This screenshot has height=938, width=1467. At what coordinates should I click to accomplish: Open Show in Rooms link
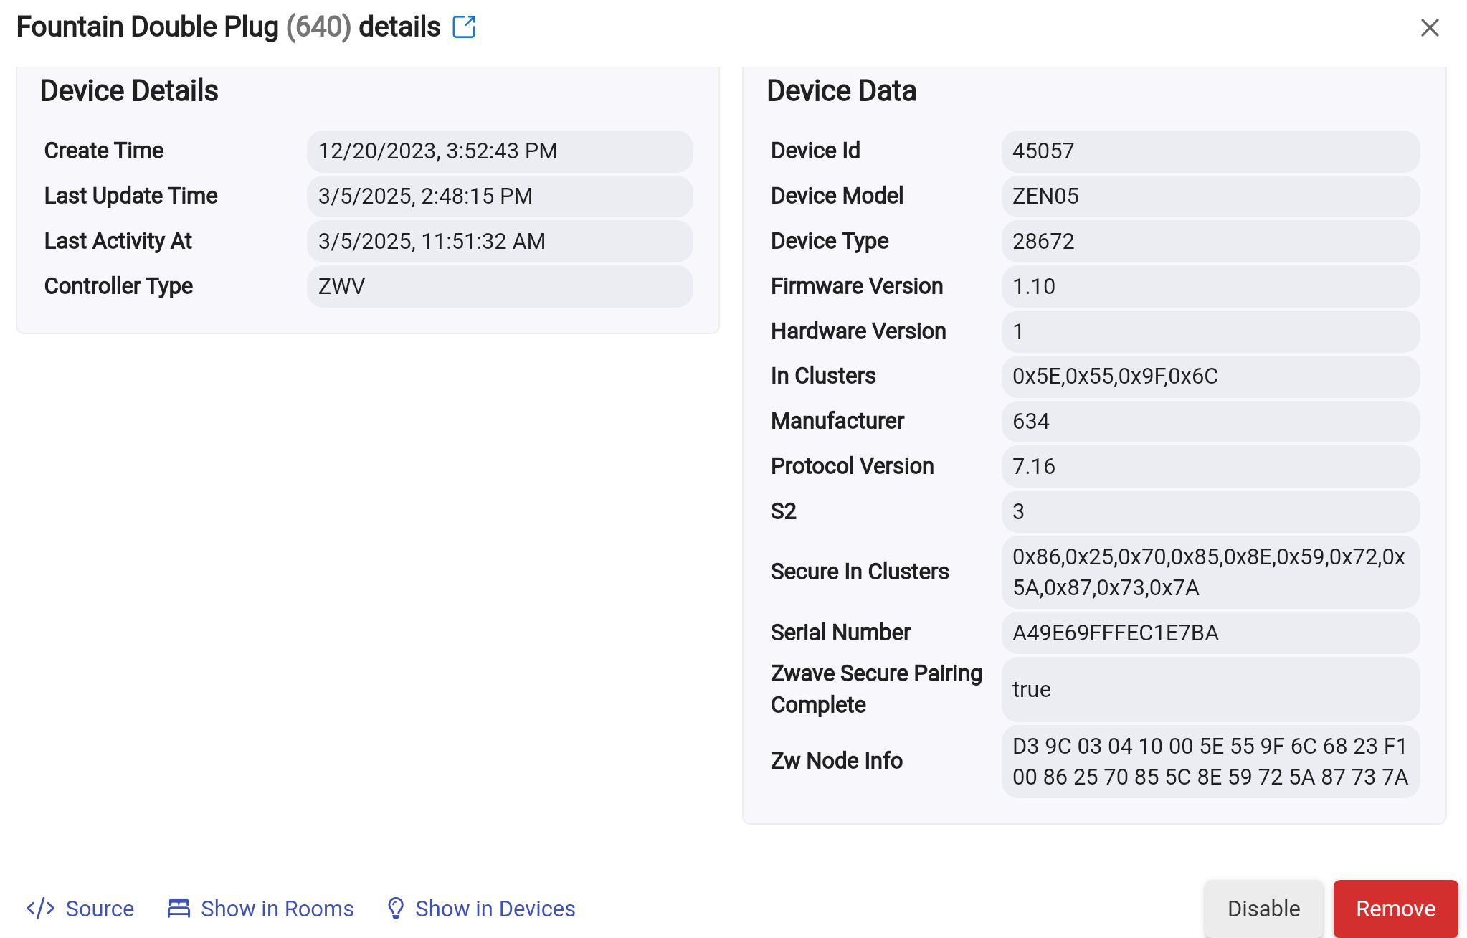(277, 909)
